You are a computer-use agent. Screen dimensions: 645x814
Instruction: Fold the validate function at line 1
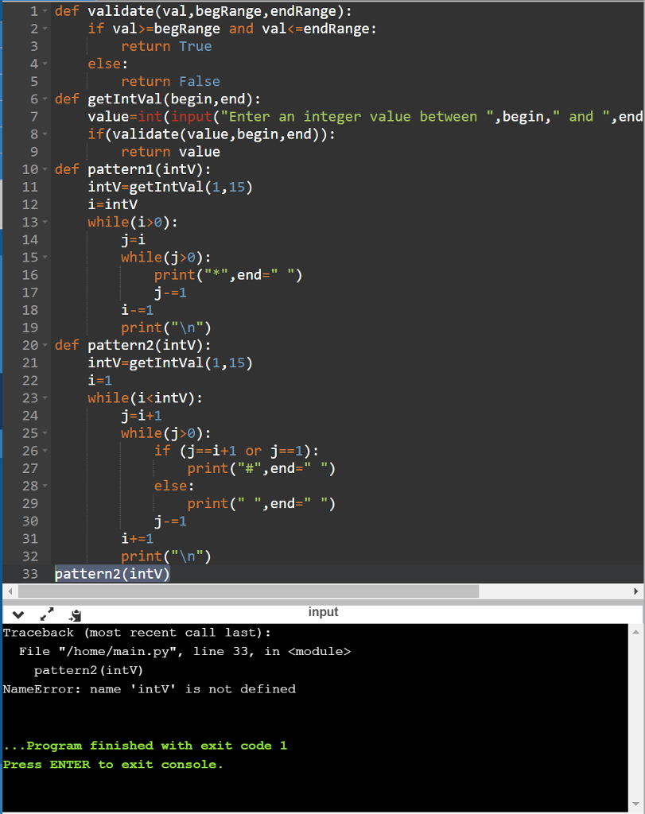(x=45, y=11)
